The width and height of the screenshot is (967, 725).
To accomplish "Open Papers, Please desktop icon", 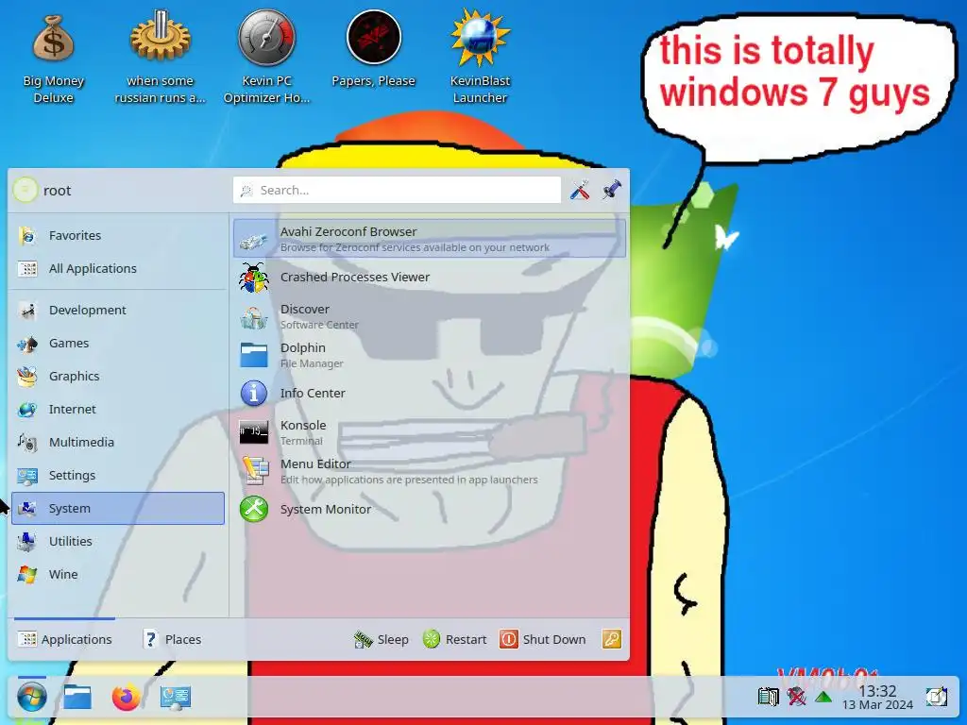I will click(373, 49).
